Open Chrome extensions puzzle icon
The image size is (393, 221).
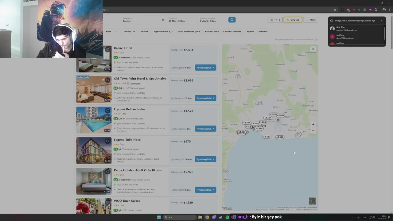(x=376, y=10)
